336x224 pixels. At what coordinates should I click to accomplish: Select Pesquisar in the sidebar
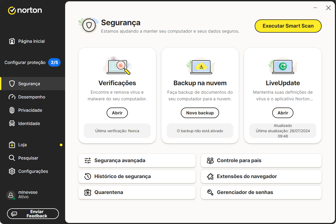coord(32,158)
